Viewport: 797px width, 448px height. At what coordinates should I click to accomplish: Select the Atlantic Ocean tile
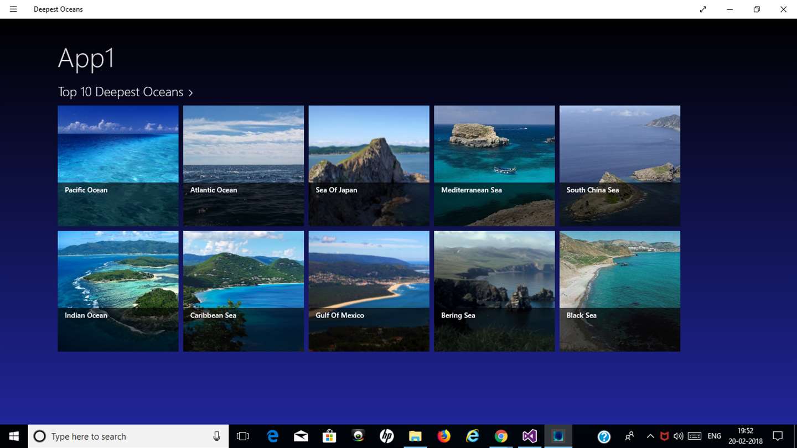tap(244, 166)
